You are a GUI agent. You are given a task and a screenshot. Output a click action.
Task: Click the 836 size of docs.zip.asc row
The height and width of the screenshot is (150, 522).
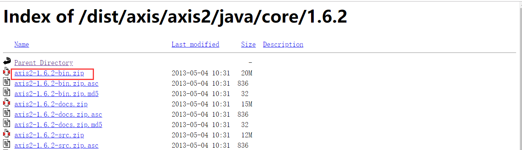click(243, 114)
